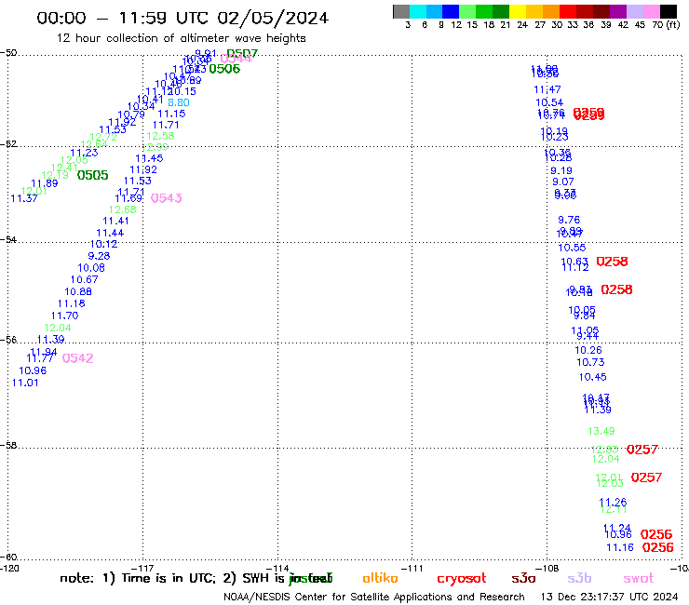This screenshot has height=605, width=689.
Task: Click the wave height value 10.67
Action: click(x=85, y=279)
